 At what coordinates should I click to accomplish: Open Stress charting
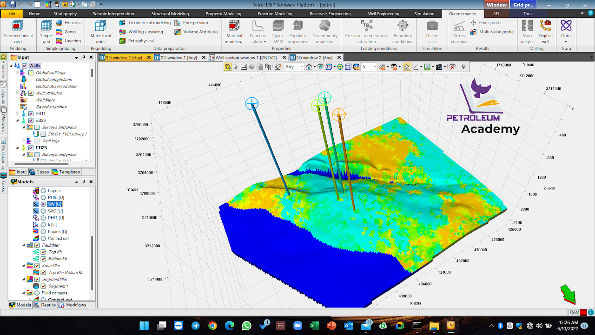point(459,32)
